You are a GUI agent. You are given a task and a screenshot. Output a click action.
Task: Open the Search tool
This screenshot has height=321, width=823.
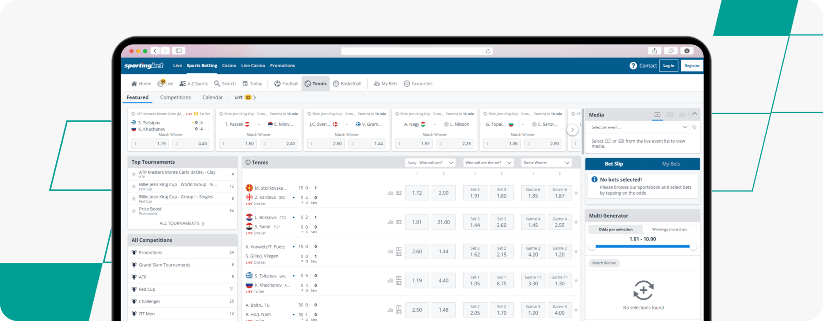tap(225, 84)
